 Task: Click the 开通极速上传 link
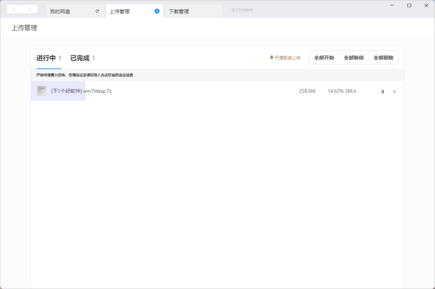(x=285, y=58)
